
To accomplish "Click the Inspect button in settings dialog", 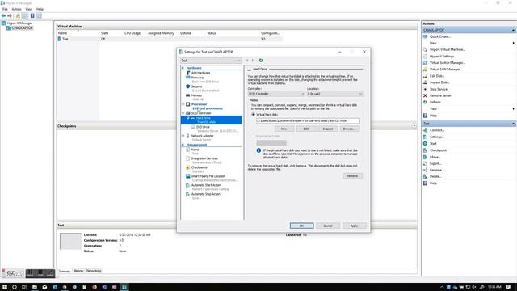I will tap(327, 129).
